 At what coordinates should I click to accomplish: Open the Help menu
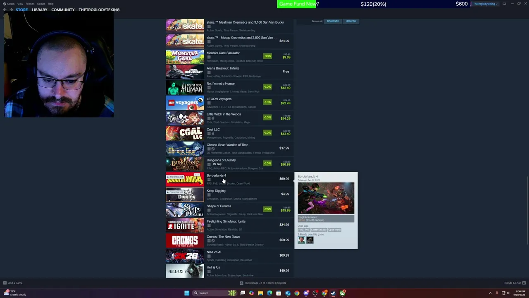(50, 4)
